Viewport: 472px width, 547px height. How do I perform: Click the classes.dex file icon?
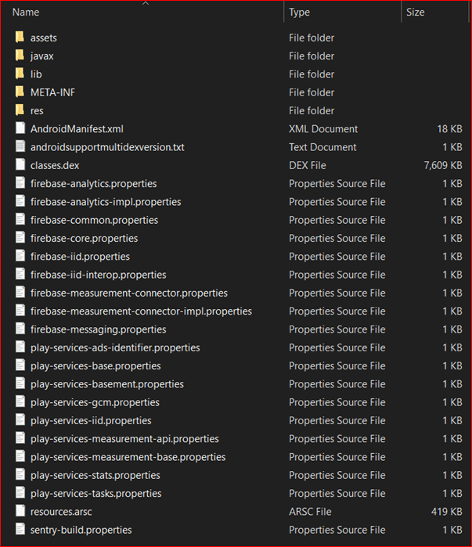click(20, 164)
